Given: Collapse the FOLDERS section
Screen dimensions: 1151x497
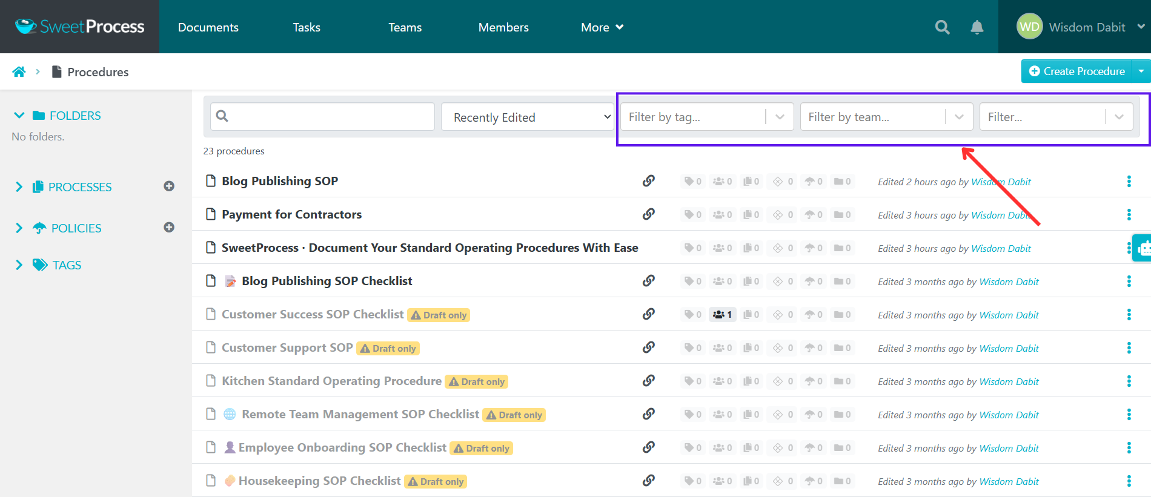Looking at the screenshot, I should click(19, 115).
